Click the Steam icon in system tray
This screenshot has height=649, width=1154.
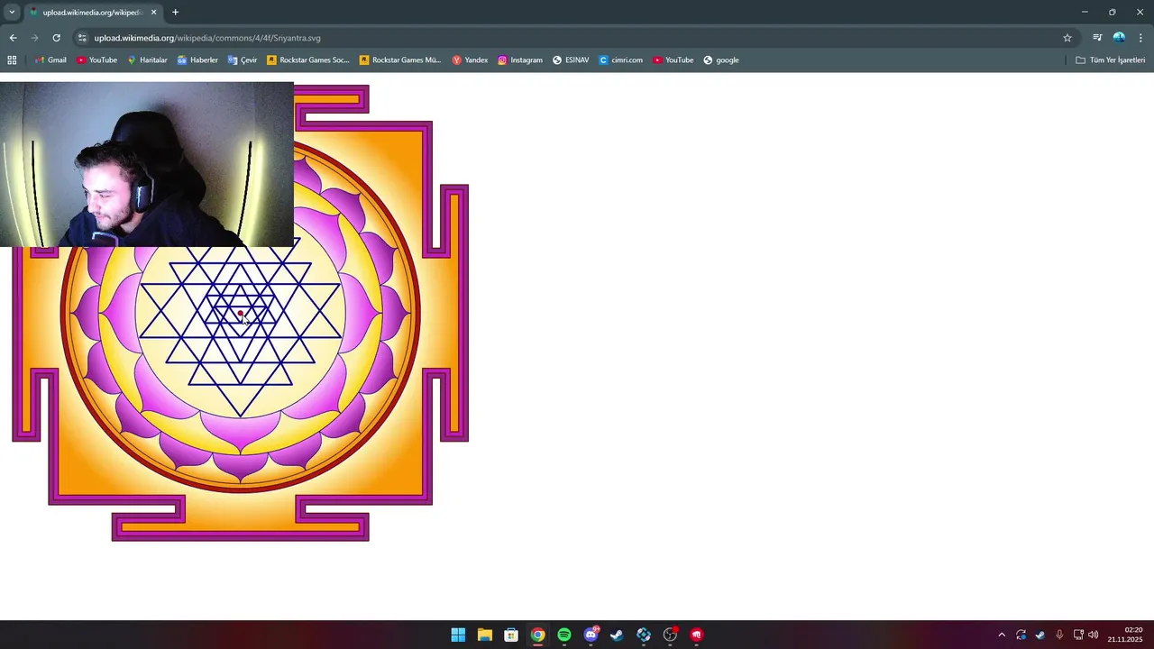click(x=1040, y=635)
